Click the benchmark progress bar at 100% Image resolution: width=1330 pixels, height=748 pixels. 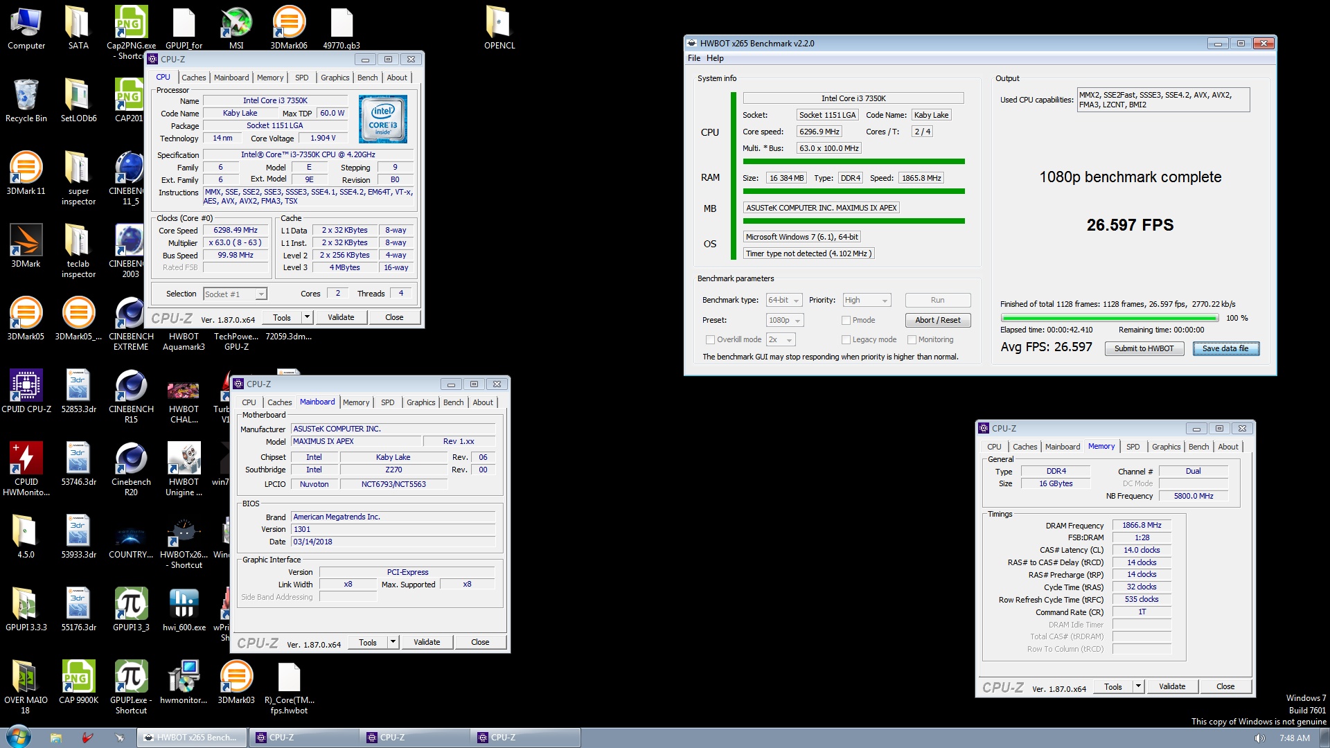pyautogui.click(x=1110, y=318)
